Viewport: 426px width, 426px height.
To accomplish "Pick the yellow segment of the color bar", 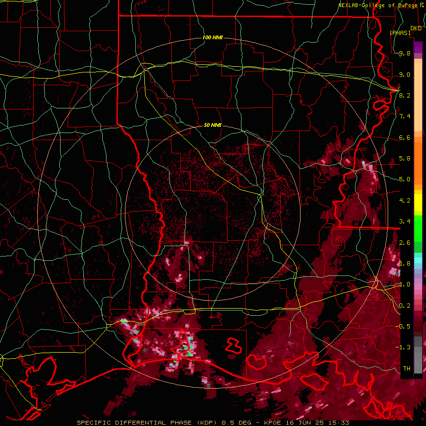I will tap(418, 203).
